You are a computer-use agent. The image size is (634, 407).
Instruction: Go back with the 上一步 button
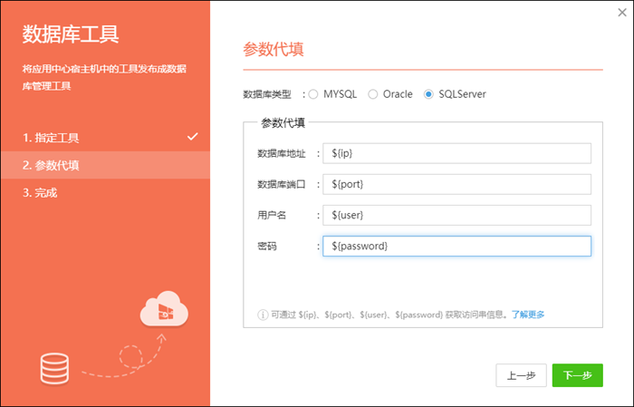[521, 375]
